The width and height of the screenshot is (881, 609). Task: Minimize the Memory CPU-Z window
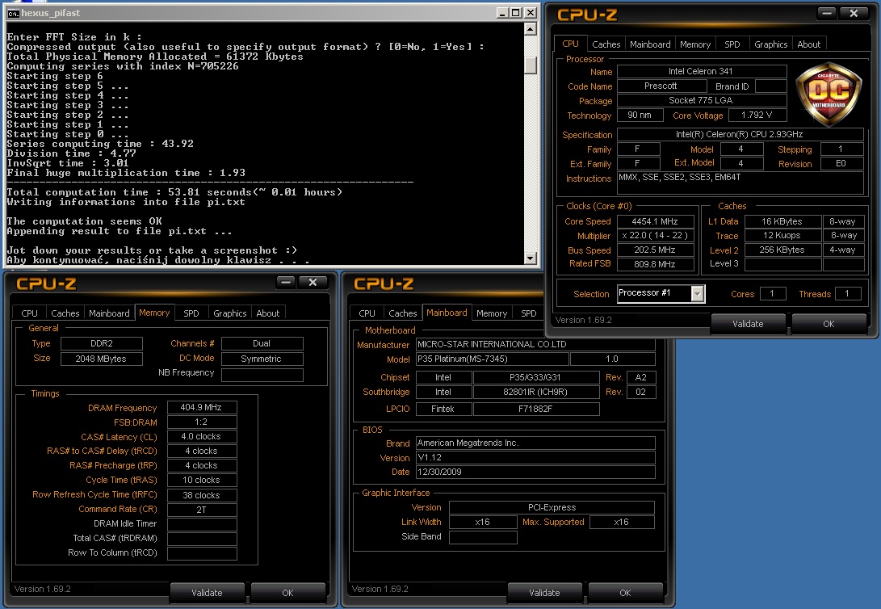click(x=286, y=282)
